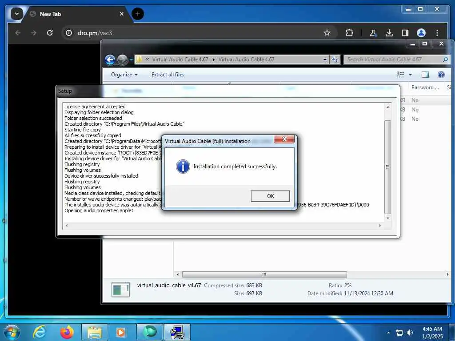Image resolution: width=455 pixels, height=341 pixels.
Task: View site information for dro.pm
Action: click(69, 33)
